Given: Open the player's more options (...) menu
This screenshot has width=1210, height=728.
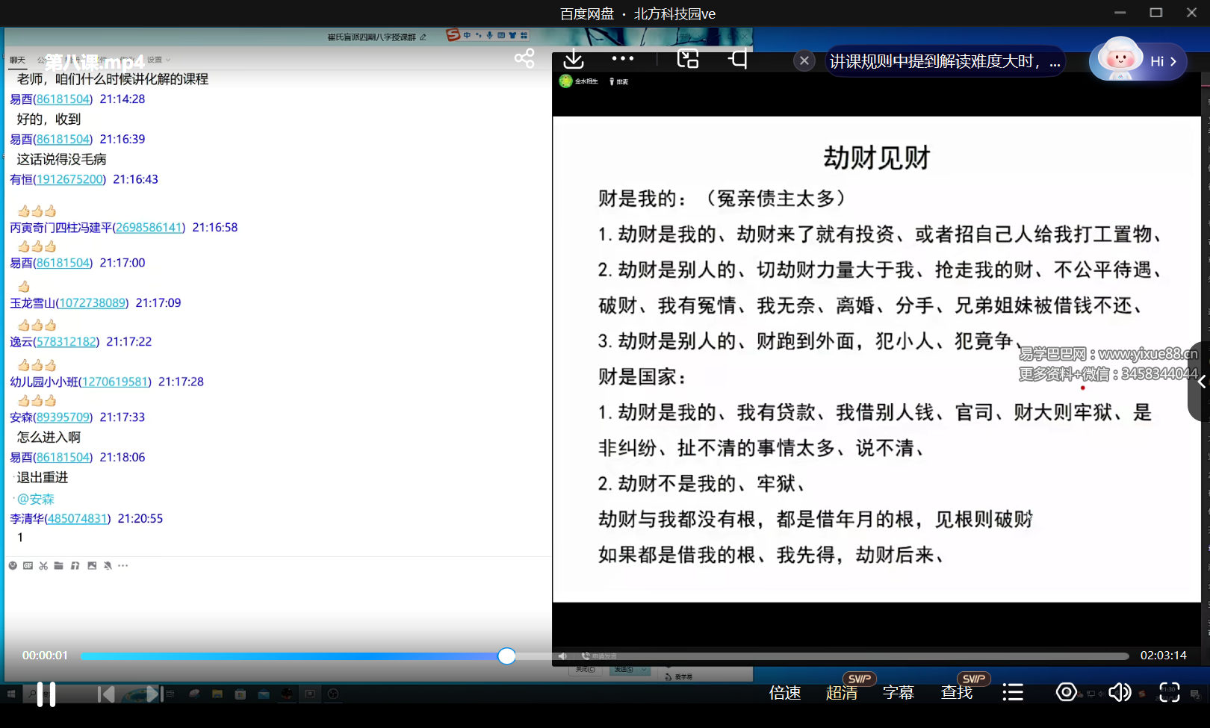Looking at the screenshot, I should [x=622, y=58].
